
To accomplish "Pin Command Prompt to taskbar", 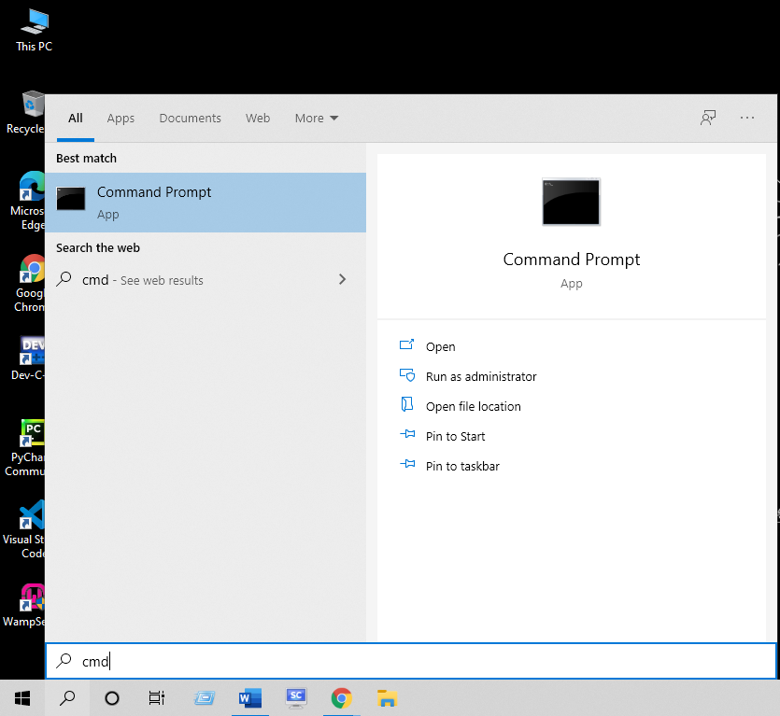I will pyautogui.click(x=461, y=466).
